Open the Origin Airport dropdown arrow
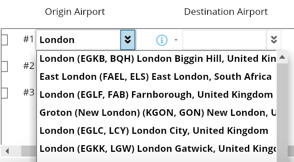The width and height of the screenshot is (294, 162). [x=127, y=40]
